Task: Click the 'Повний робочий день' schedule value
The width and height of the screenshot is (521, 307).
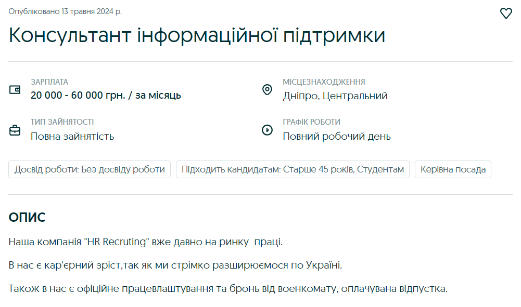Action: (x=337, y=137)
